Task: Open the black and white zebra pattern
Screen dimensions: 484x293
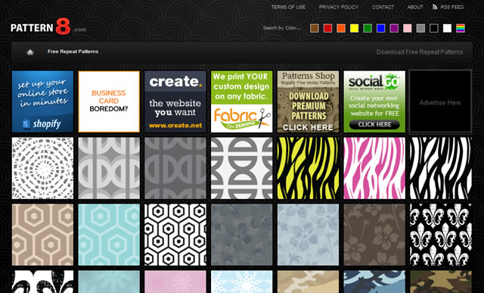Action: 441,168
